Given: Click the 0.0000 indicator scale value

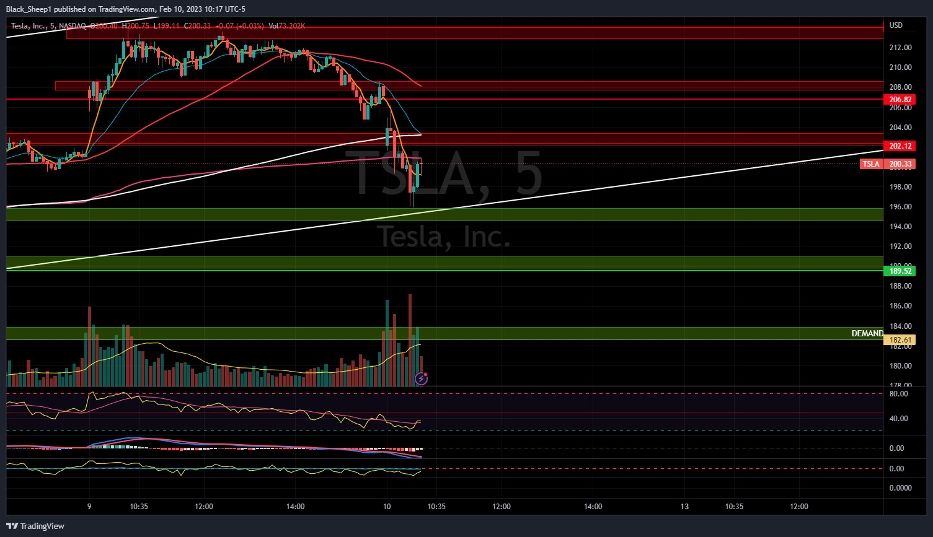Looking at the screenshot, I should pyautogui.click(x=900, y=488).
